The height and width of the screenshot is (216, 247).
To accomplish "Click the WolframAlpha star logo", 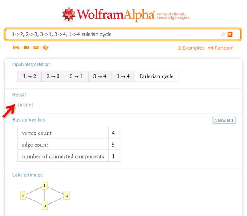I will click(x=68, y=14).
